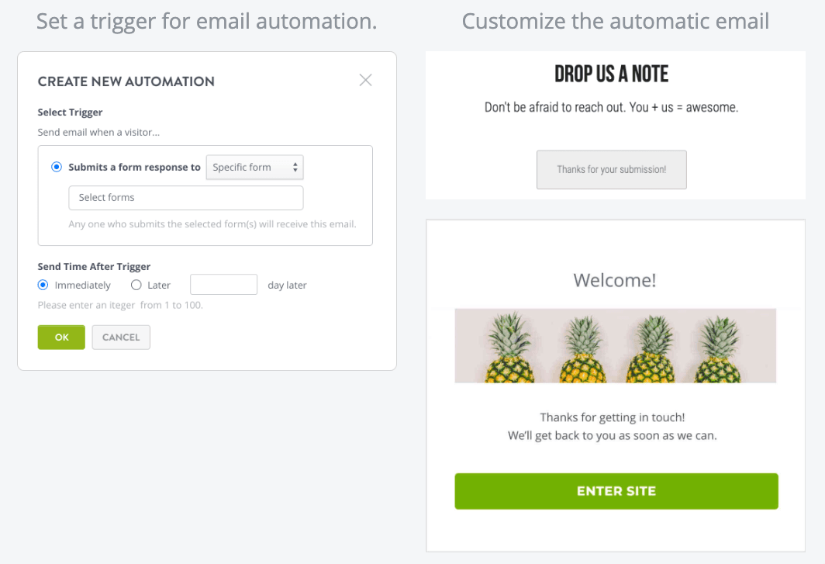Click the CANCEL button
825x564 pixels.
coord(121,337)
